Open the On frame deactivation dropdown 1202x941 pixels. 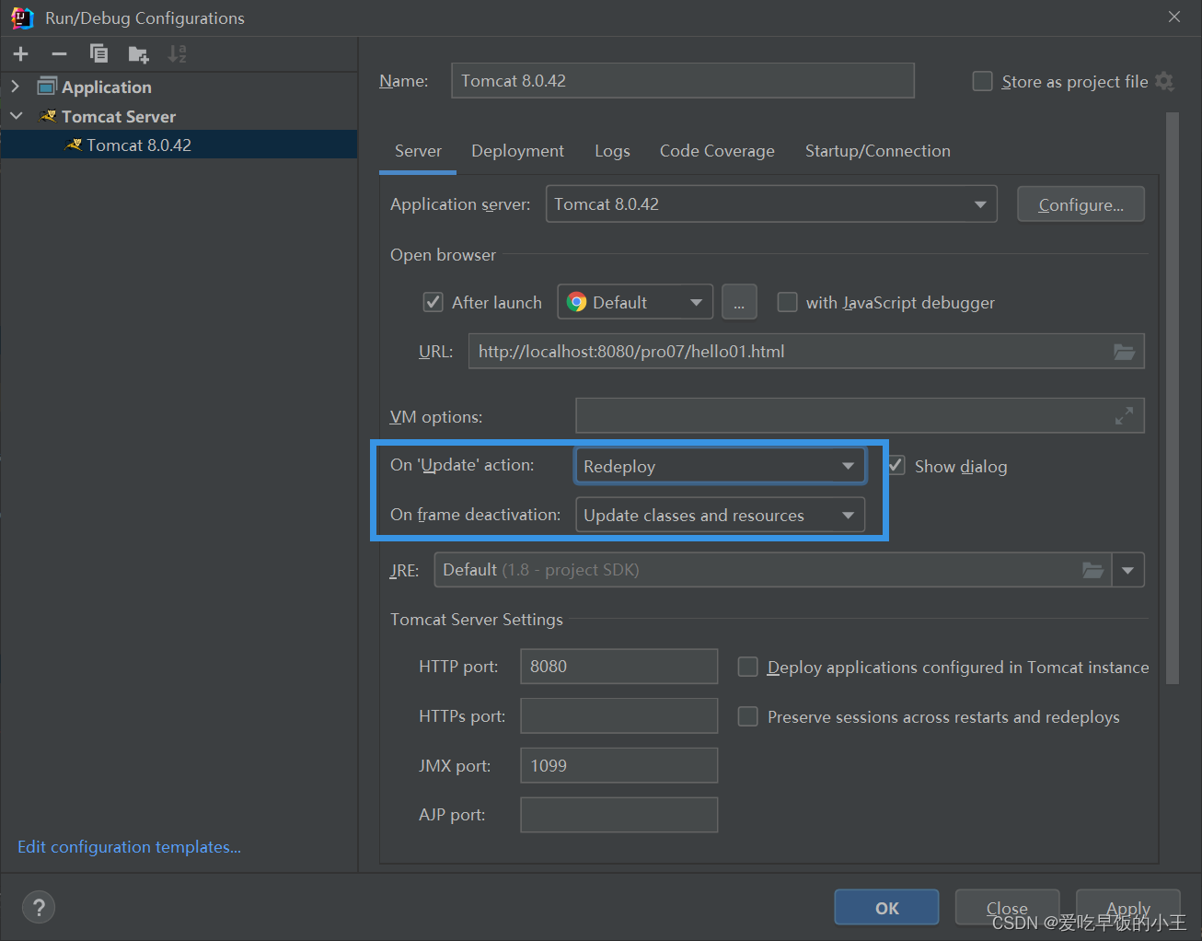pos(720,515)
